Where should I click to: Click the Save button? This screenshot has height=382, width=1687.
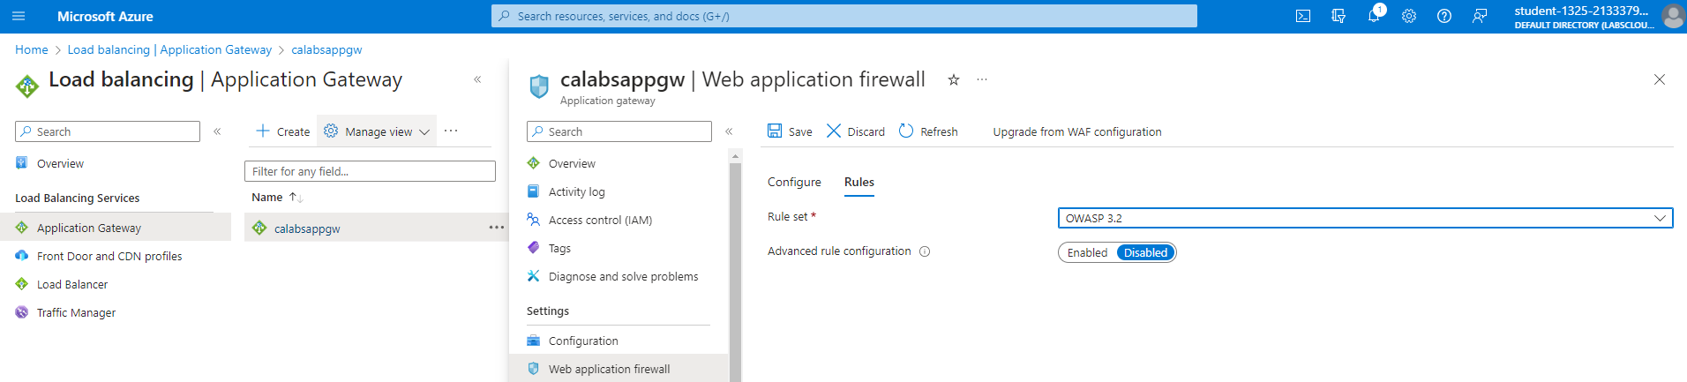coord(790,131)
